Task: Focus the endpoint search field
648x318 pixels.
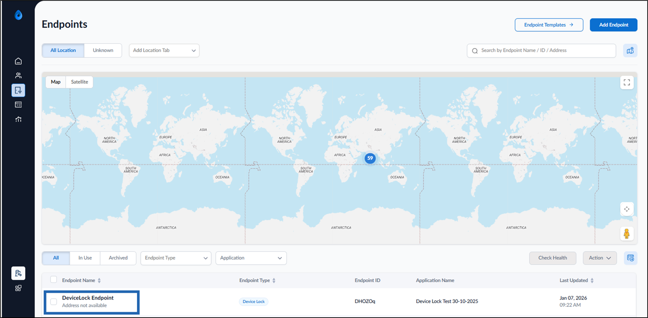Action: pos(541,51)
